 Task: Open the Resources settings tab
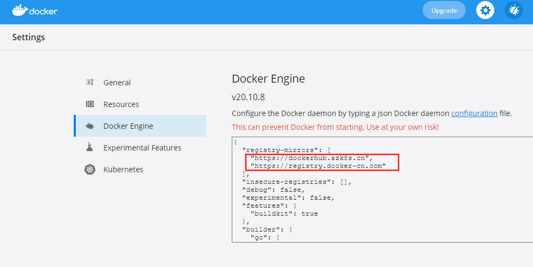click(140, 104)
